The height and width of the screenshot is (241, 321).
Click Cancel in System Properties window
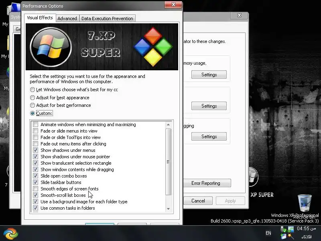198,200
